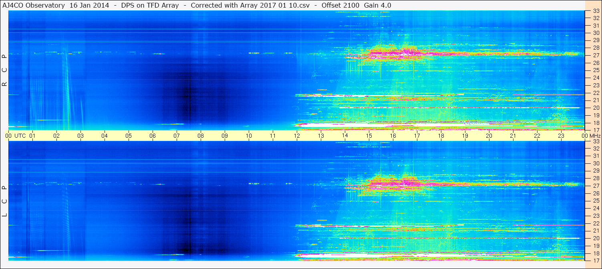Select the 03 hour mark on UTC axis

[81, 136]
